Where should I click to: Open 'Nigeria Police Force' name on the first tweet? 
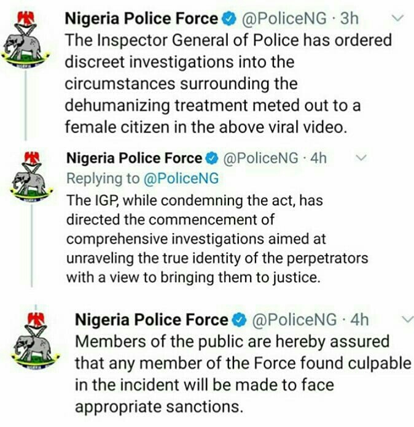[x=141, y=19]
